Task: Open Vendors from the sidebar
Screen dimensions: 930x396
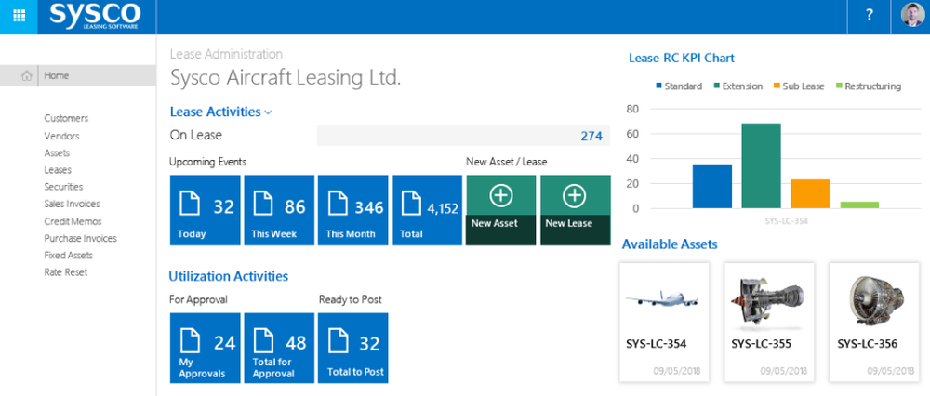Action: point(61,136)
